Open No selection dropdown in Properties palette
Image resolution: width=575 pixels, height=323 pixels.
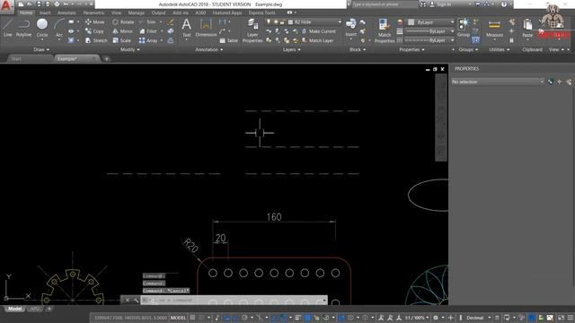[497, 82]
